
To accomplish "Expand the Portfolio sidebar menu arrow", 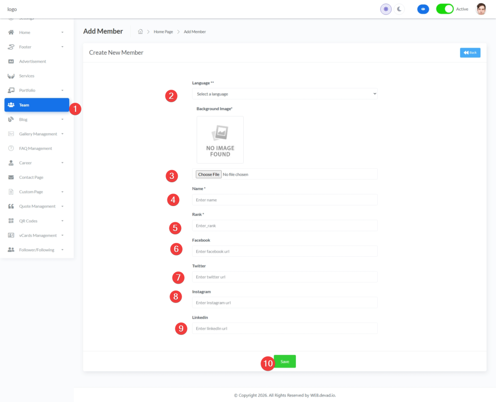I will 62,91.
